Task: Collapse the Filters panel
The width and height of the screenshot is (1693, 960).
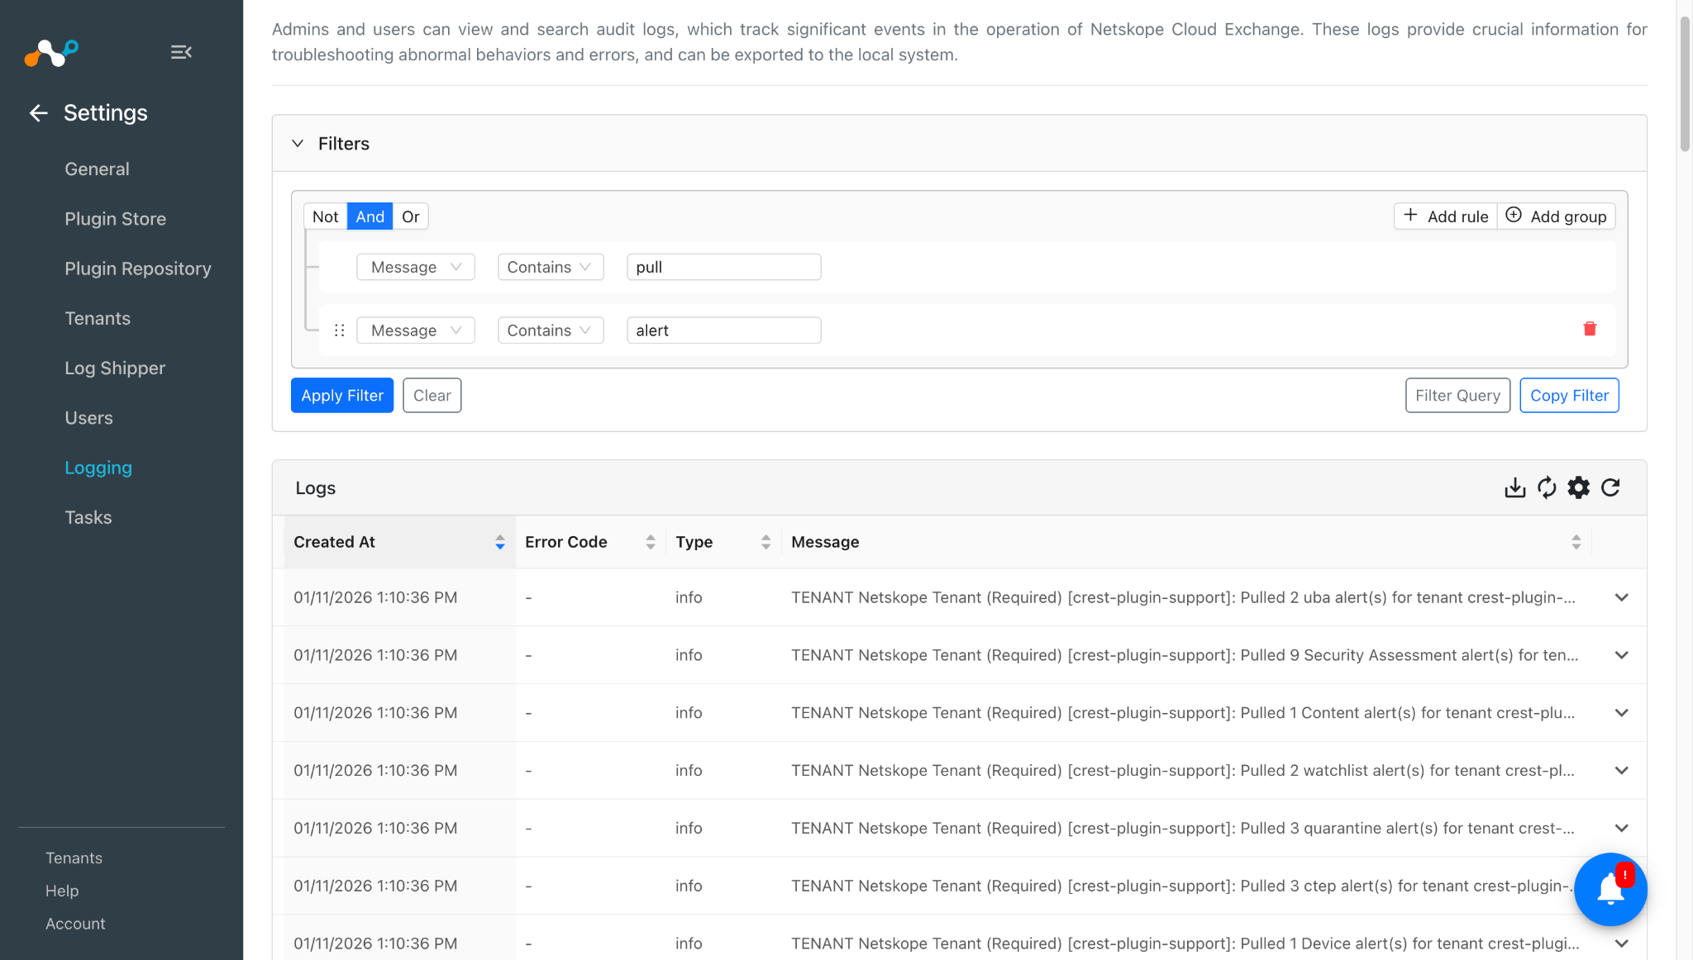Action: click(298, 144)
